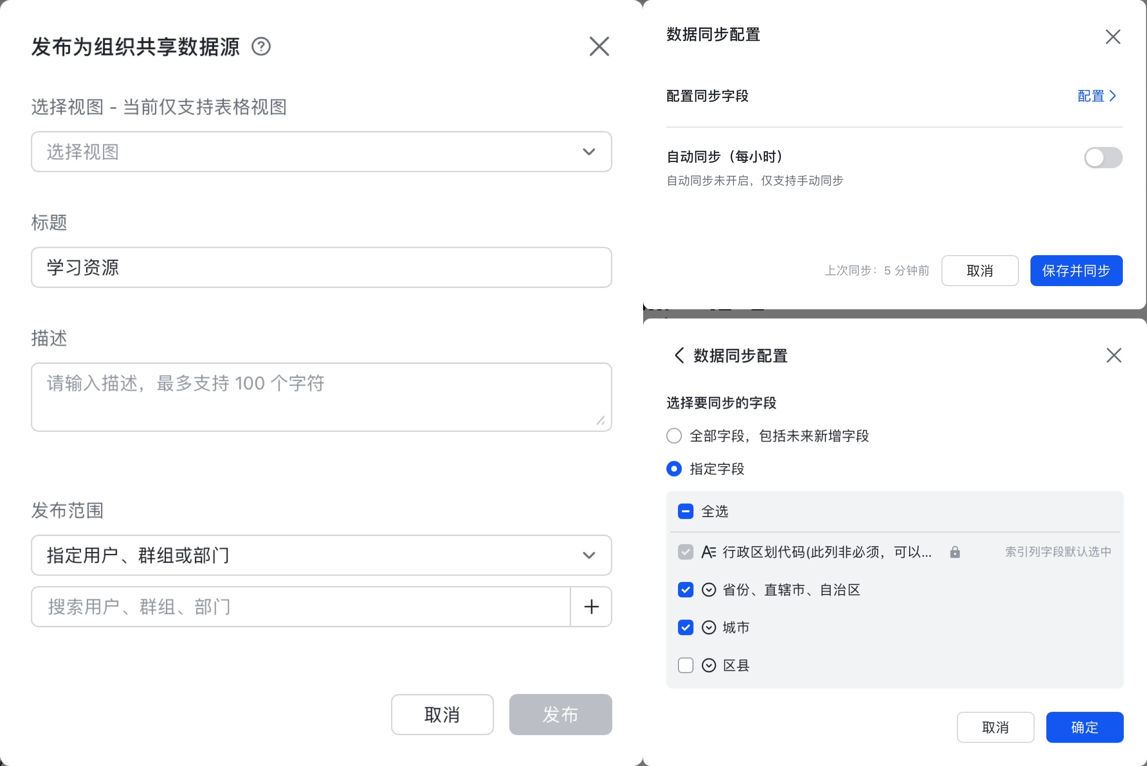Click the 保存并同步 button
The height and width of the screenshot is (766, 1147).
tap(1075, 271)
